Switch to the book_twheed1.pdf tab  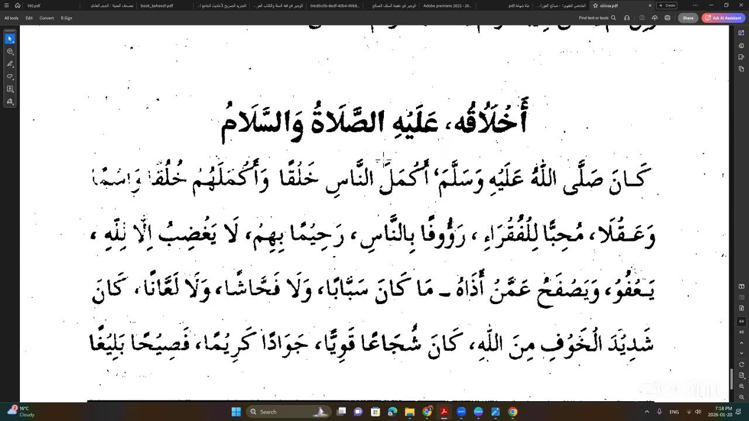pos(157,5)
